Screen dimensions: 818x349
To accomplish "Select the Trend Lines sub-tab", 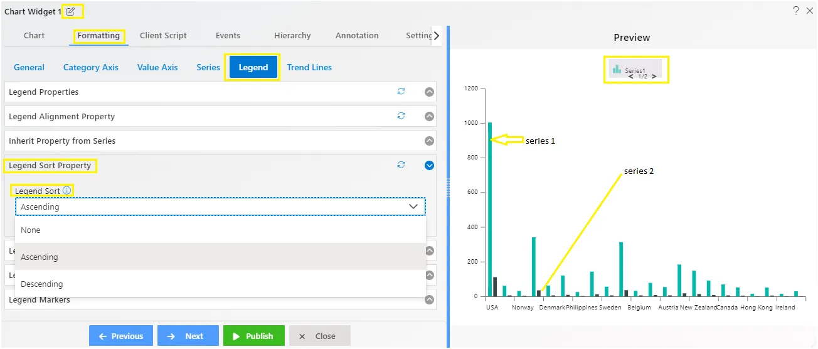I will pos(309,67).
